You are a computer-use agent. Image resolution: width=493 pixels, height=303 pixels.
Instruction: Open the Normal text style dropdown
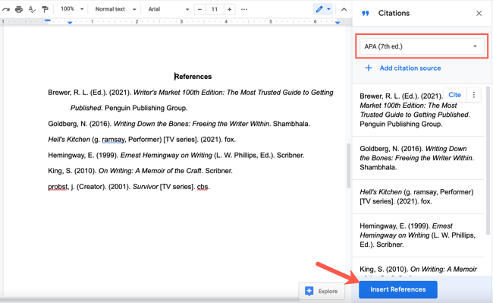(x=115, y=9)
